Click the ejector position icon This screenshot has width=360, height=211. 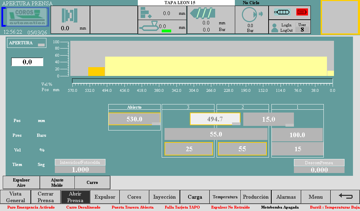tap(146, 13)
